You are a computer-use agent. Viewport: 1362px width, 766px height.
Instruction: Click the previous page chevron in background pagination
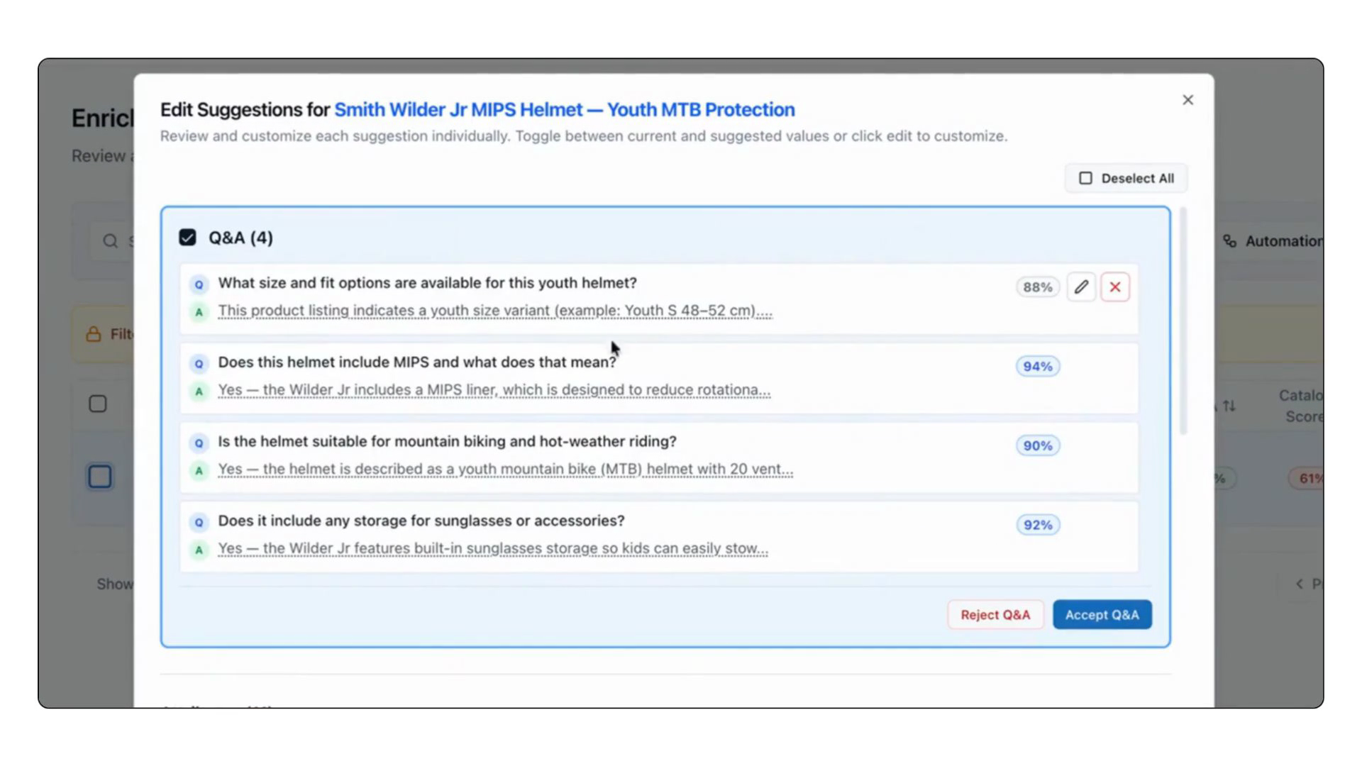pos(1300,584)
